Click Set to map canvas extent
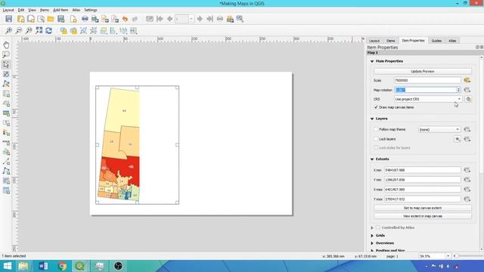Image resolution: width=484 pixels, height=272 pixels. (x=423, y=209)
